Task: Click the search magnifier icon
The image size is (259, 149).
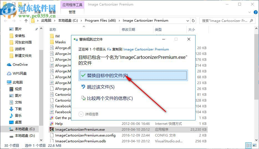Action: (252, 21)
